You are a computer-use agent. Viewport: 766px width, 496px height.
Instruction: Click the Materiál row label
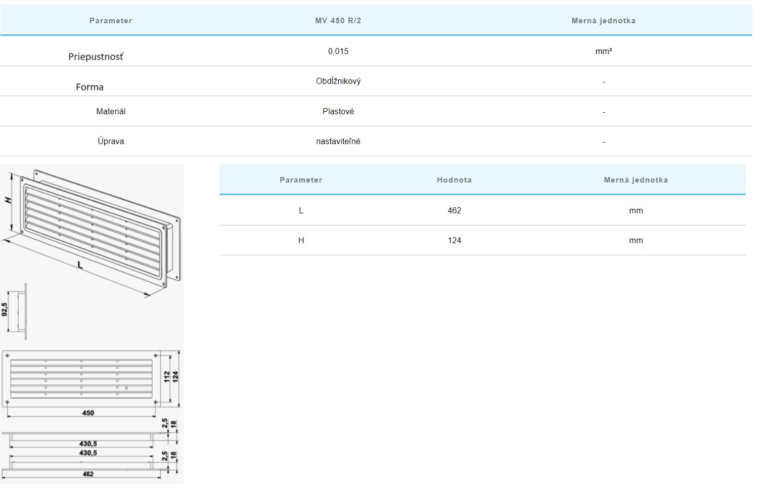(111, 111)
